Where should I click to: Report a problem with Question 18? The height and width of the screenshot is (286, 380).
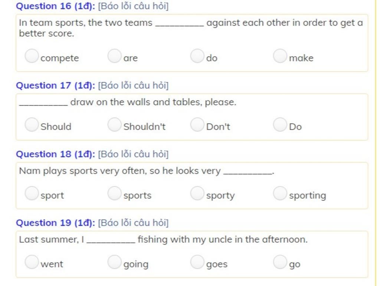coord(133,154)
